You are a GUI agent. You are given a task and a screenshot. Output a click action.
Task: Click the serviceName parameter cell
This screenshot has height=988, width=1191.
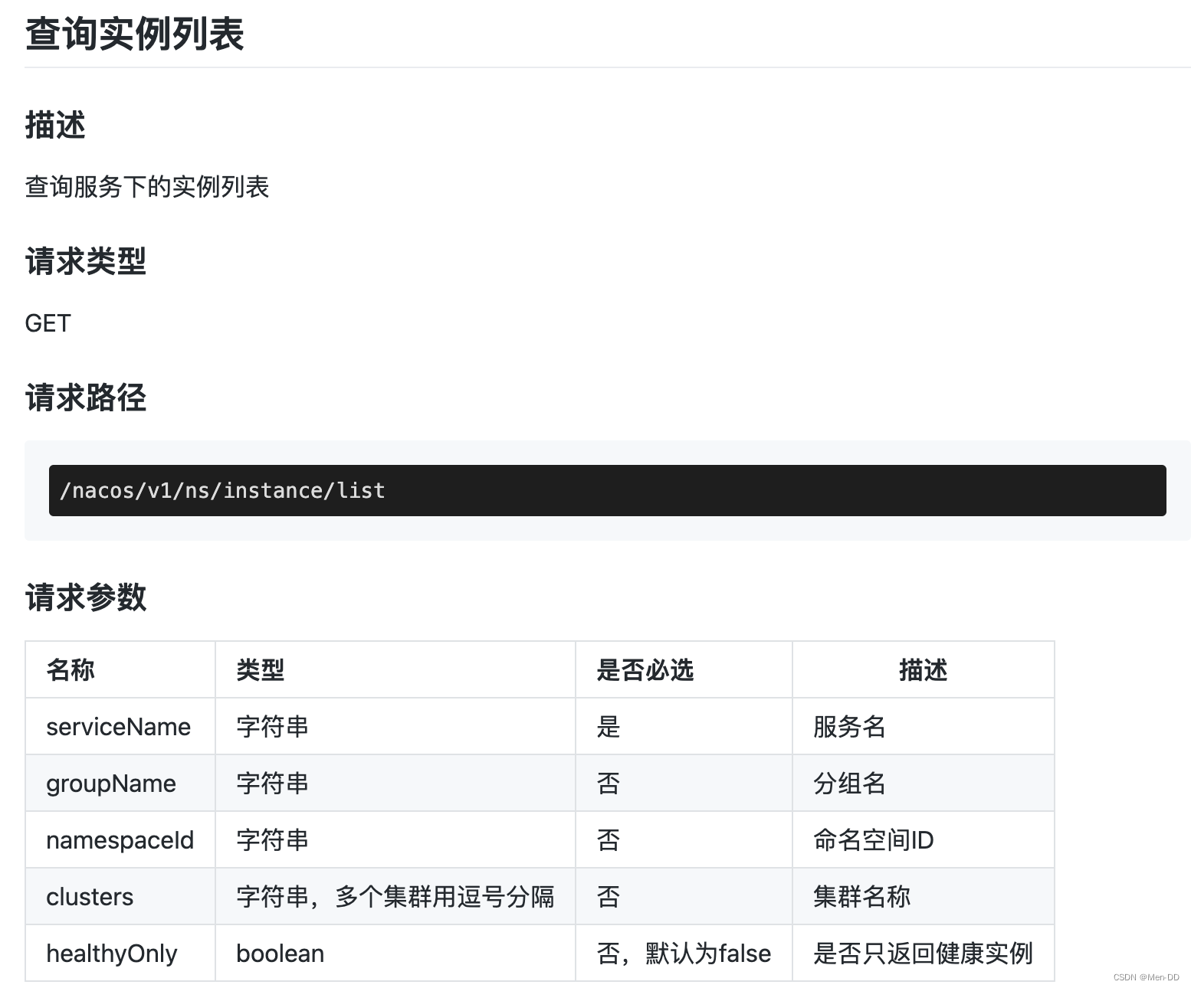120,726
